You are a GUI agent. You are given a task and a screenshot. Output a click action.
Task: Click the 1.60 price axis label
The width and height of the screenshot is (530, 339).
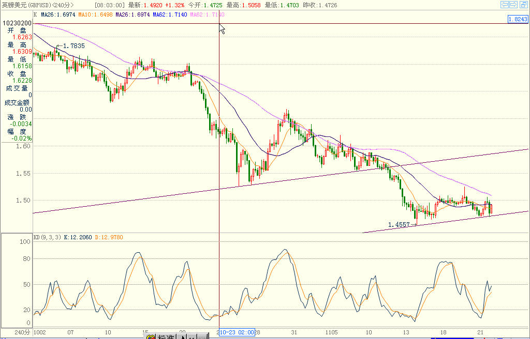click(x=23, y=146)
